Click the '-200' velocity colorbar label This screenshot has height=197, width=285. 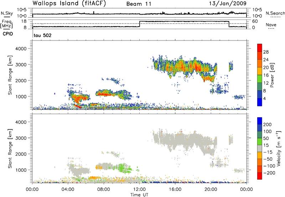pyautogui.click(x=269, y=173)
